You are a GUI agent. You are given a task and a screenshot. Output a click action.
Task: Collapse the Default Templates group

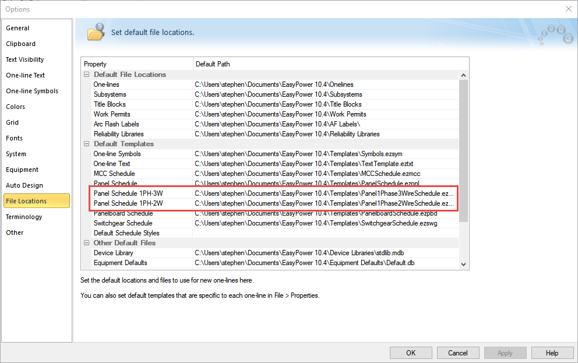pyautogui.click(x=87, y=144)
